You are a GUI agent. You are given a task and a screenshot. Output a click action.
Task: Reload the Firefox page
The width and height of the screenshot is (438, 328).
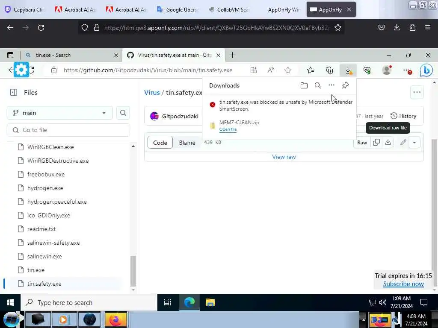(x=41, y=28)
